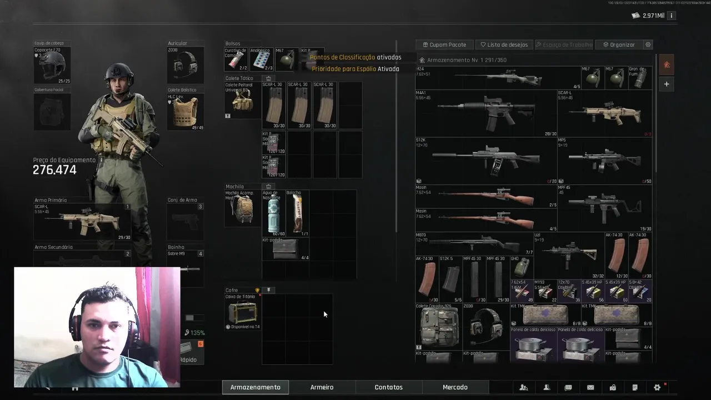Open the settings gear in bottom bar
Image resolution: width=711 pixels, height=400 pixels.
[x=657, y=387]
